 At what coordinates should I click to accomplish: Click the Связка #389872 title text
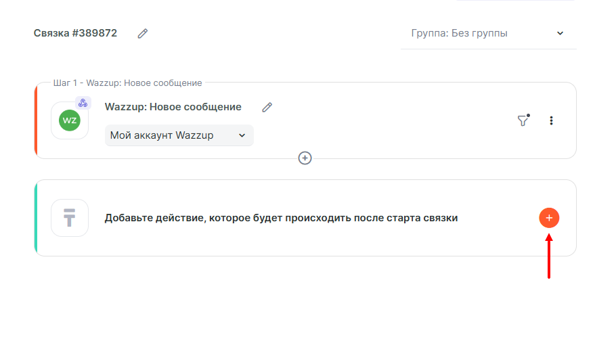click(75, 33)
